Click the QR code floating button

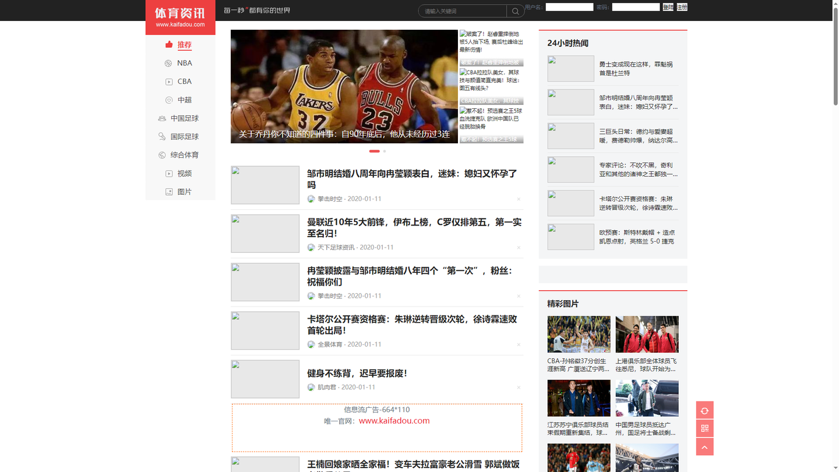(x=704, y=428)
